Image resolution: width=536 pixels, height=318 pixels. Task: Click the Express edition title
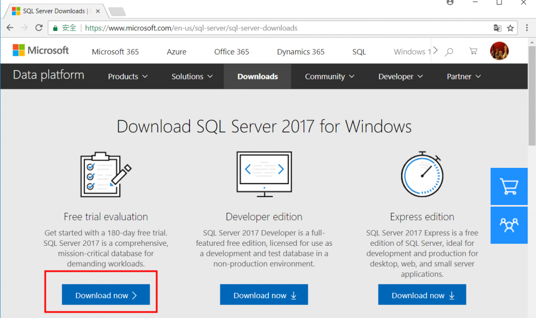point(422,217)
